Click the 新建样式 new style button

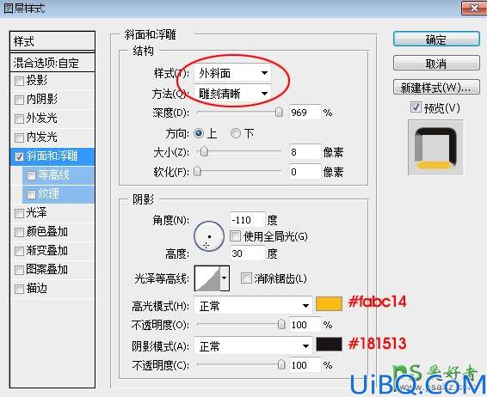click(436, 87)
